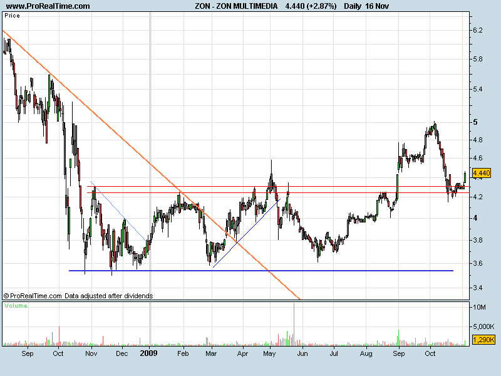Click the Feb month label on time axis
The image size is (501, 376).
point(183,353)
